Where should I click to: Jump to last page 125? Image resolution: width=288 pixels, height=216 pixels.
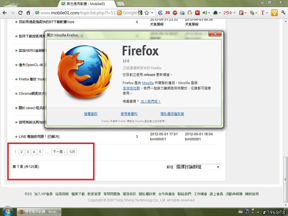pyautogui.click(x=72, y=152)
